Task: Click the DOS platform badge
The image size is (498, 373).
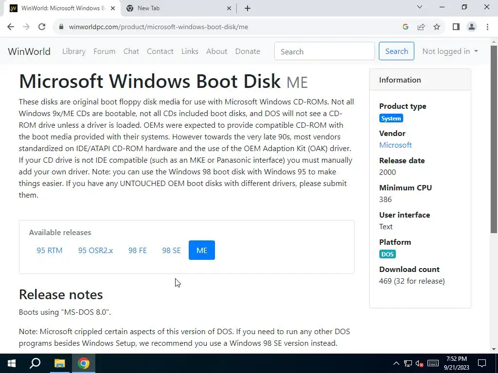Action: (388, 254)
